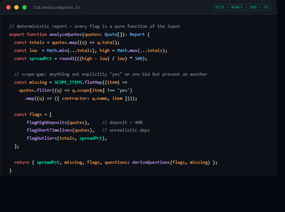Click the 'Quote[]' type annotation

(x=114, y=35)
